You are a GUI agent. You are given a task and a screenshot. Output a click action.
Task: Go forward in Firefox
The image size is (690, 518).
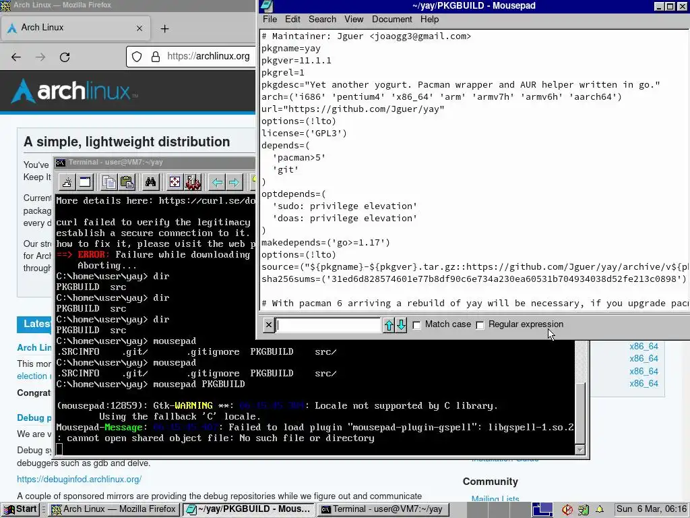pyautogui.click(x=40, y=57)
